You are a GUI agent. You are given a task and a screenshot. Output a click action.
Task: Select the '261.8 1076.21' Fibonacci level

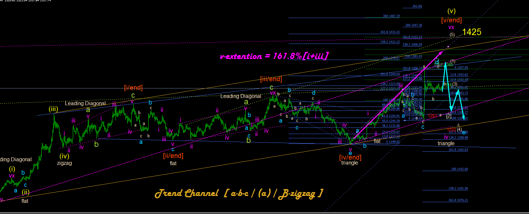[x=458, y=200]
